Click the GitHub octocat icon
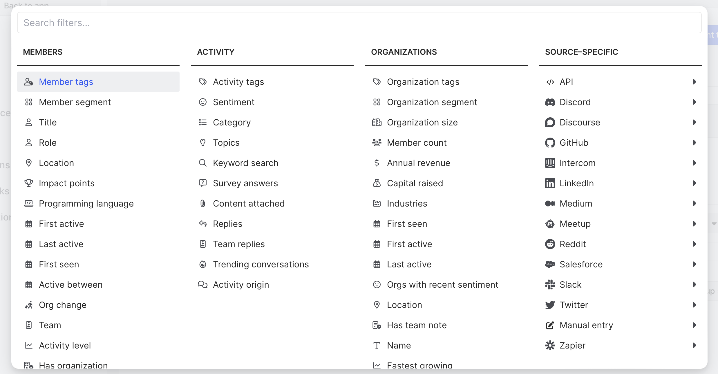Screen dimensions: 718x374 tap(550, 143)
